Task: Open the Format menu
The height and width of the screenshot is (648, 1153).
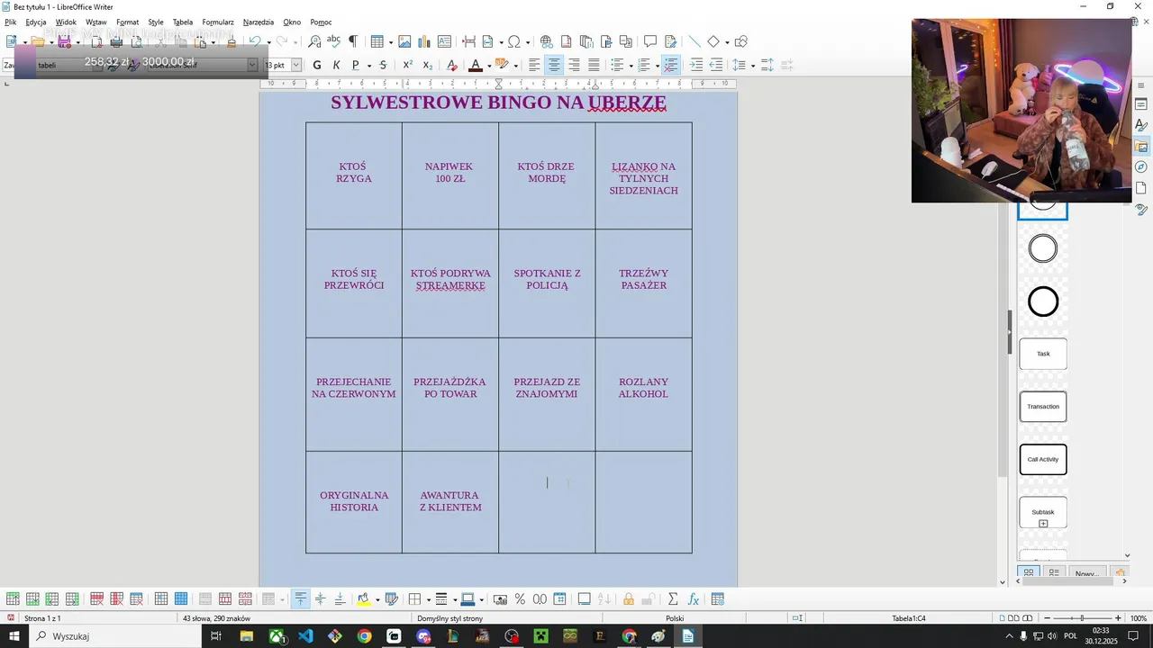Action: coord(127,22)
